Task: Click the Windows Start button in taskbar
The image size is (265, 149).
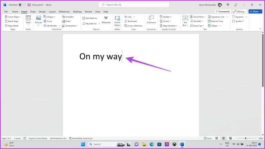Action: point(83,144)
